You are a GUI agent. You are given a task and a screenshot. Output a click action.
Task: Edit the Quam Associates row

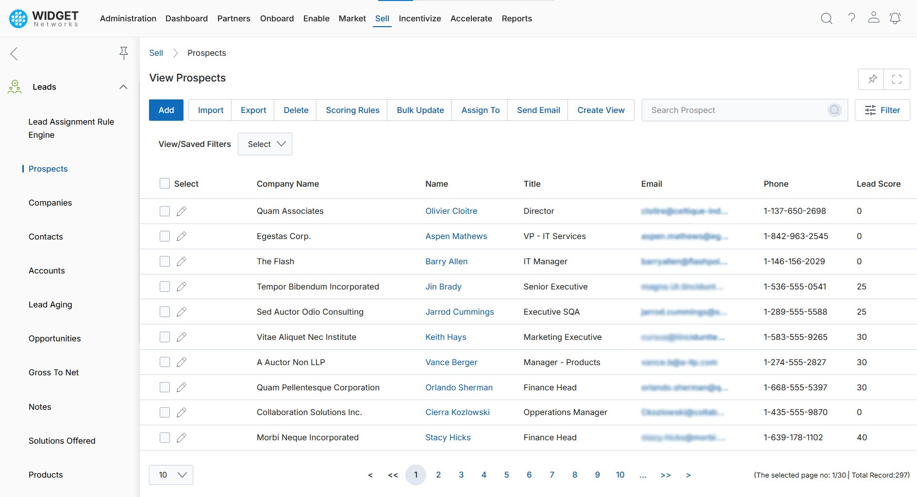(x=182, y=211)
